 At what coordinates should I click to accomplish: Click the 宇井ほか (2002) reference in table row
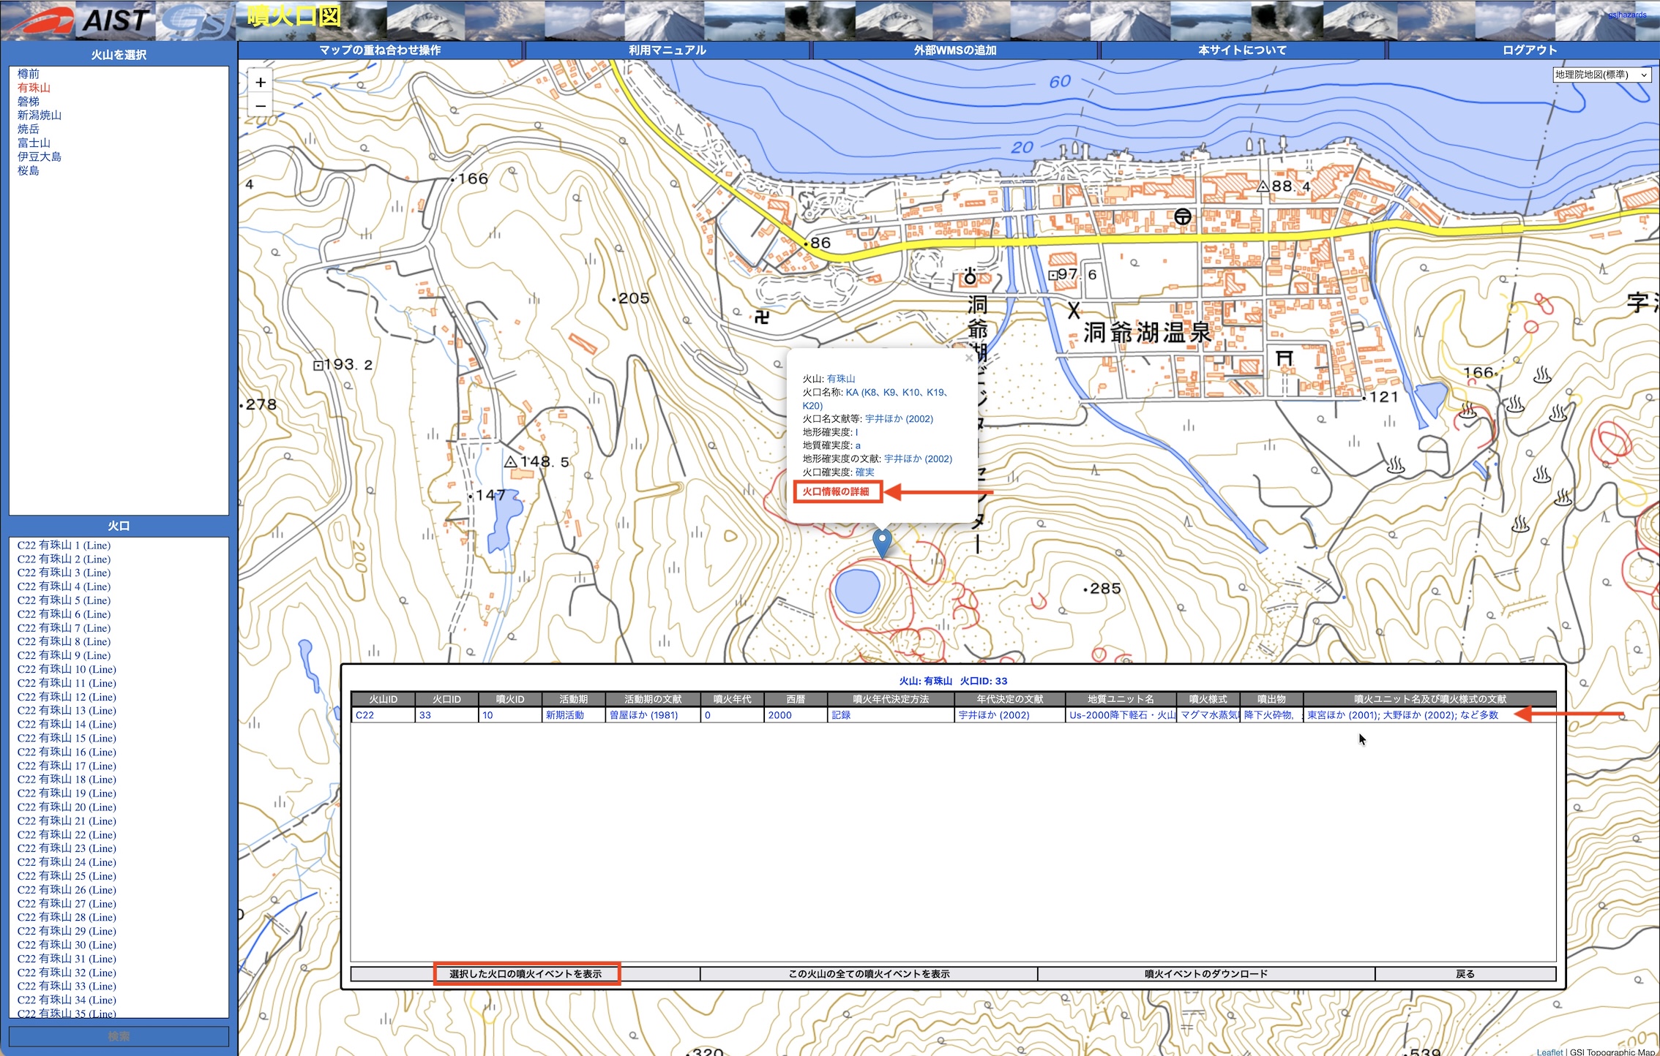tap(993, 715)
